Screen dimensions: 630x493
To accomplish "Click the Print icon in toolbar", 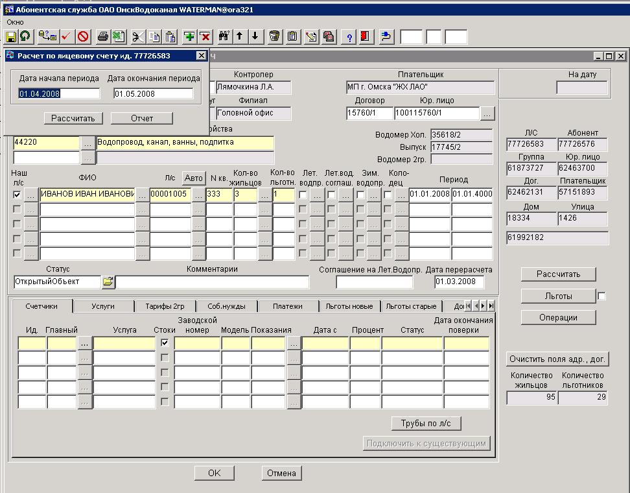I will tap(102, 36).
